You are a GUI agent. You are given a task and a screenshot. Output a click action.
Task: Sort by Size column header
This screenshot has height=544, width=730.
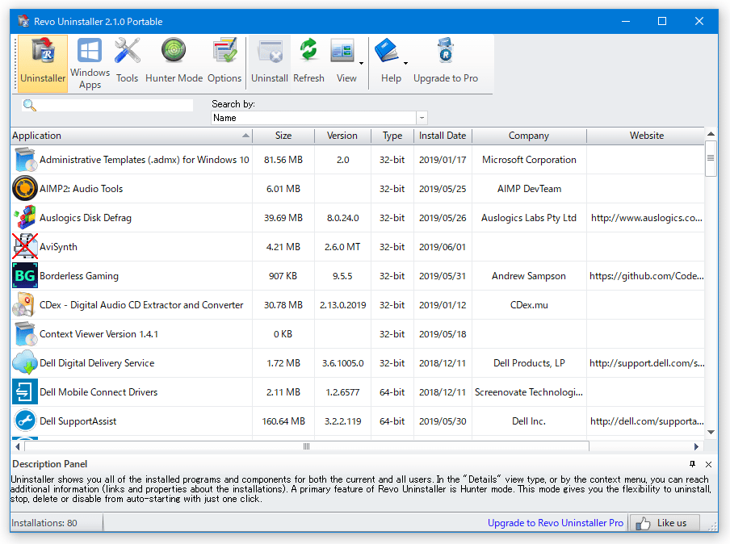point(283,136)
